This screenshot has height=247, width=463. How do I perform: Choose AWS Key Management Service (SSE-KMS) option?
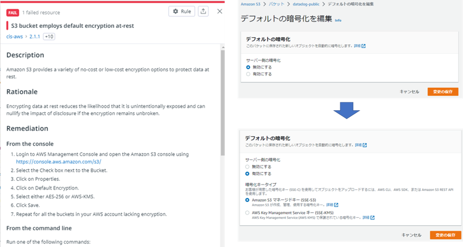tap(247, 213)
